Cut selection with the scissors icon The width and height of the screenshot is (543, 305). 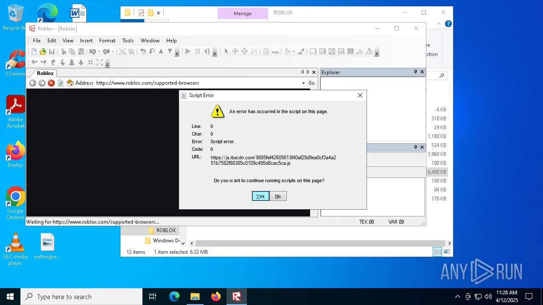coord(64,52)
